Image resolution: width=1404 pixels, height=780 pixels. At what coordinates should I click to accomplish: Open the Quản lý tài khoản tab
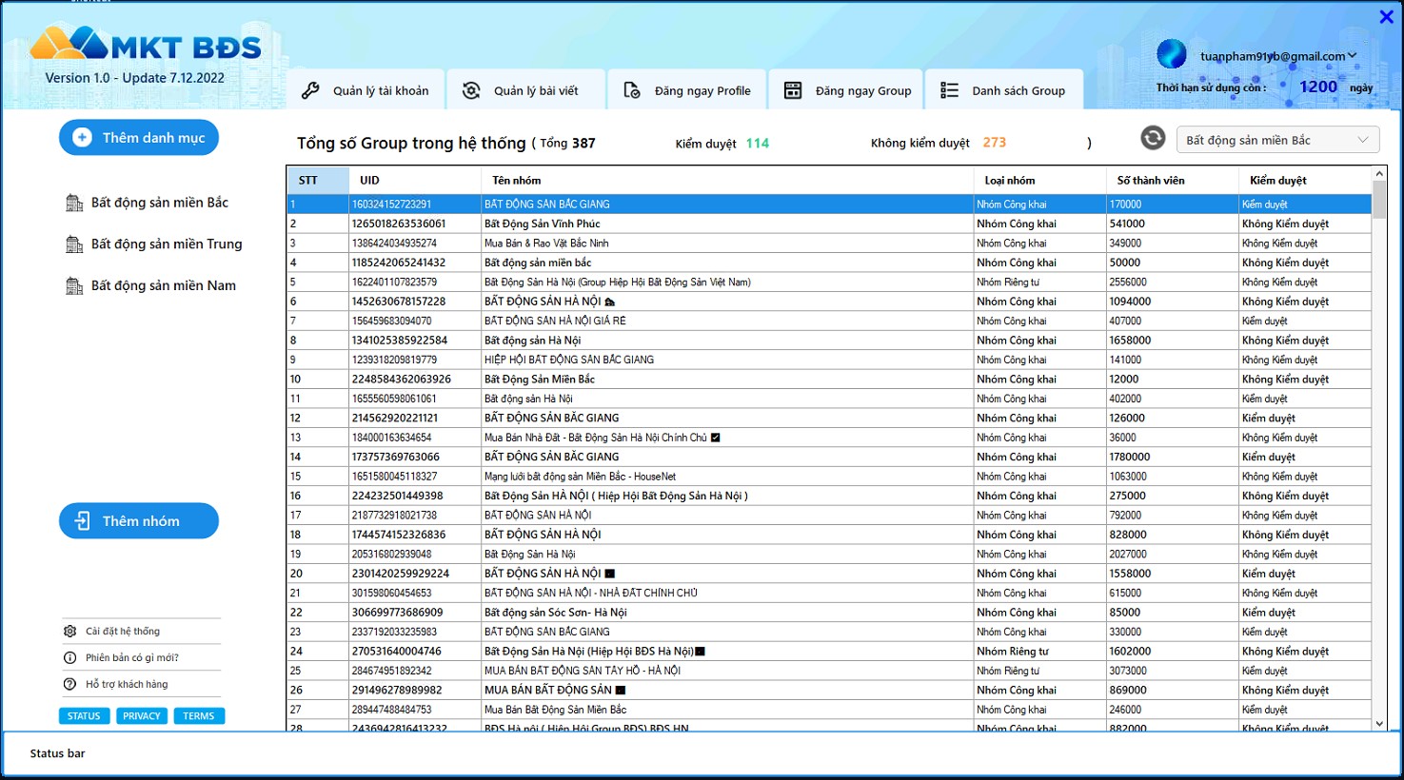[366, 89]
